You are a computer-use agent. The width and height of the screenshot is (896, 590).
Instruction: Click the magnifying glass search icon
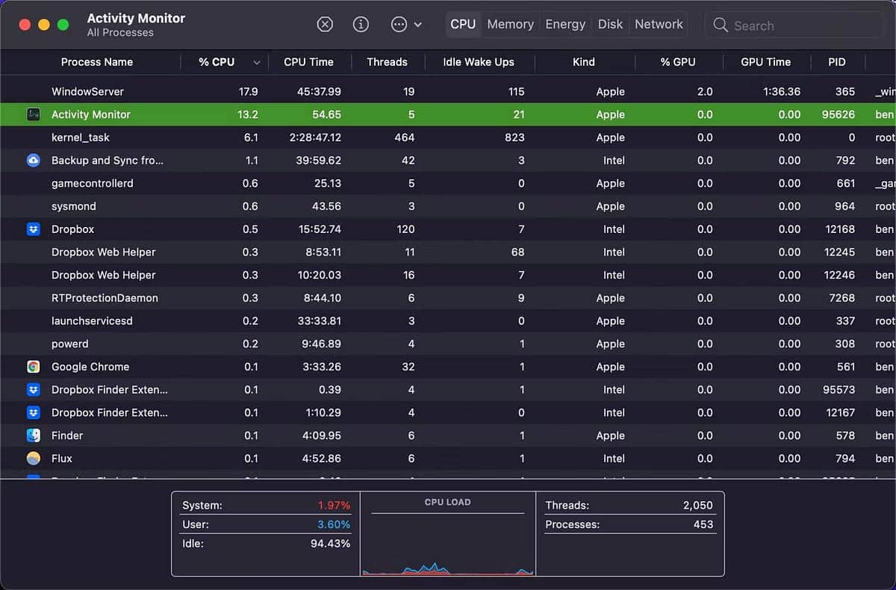tap(720, 25)
